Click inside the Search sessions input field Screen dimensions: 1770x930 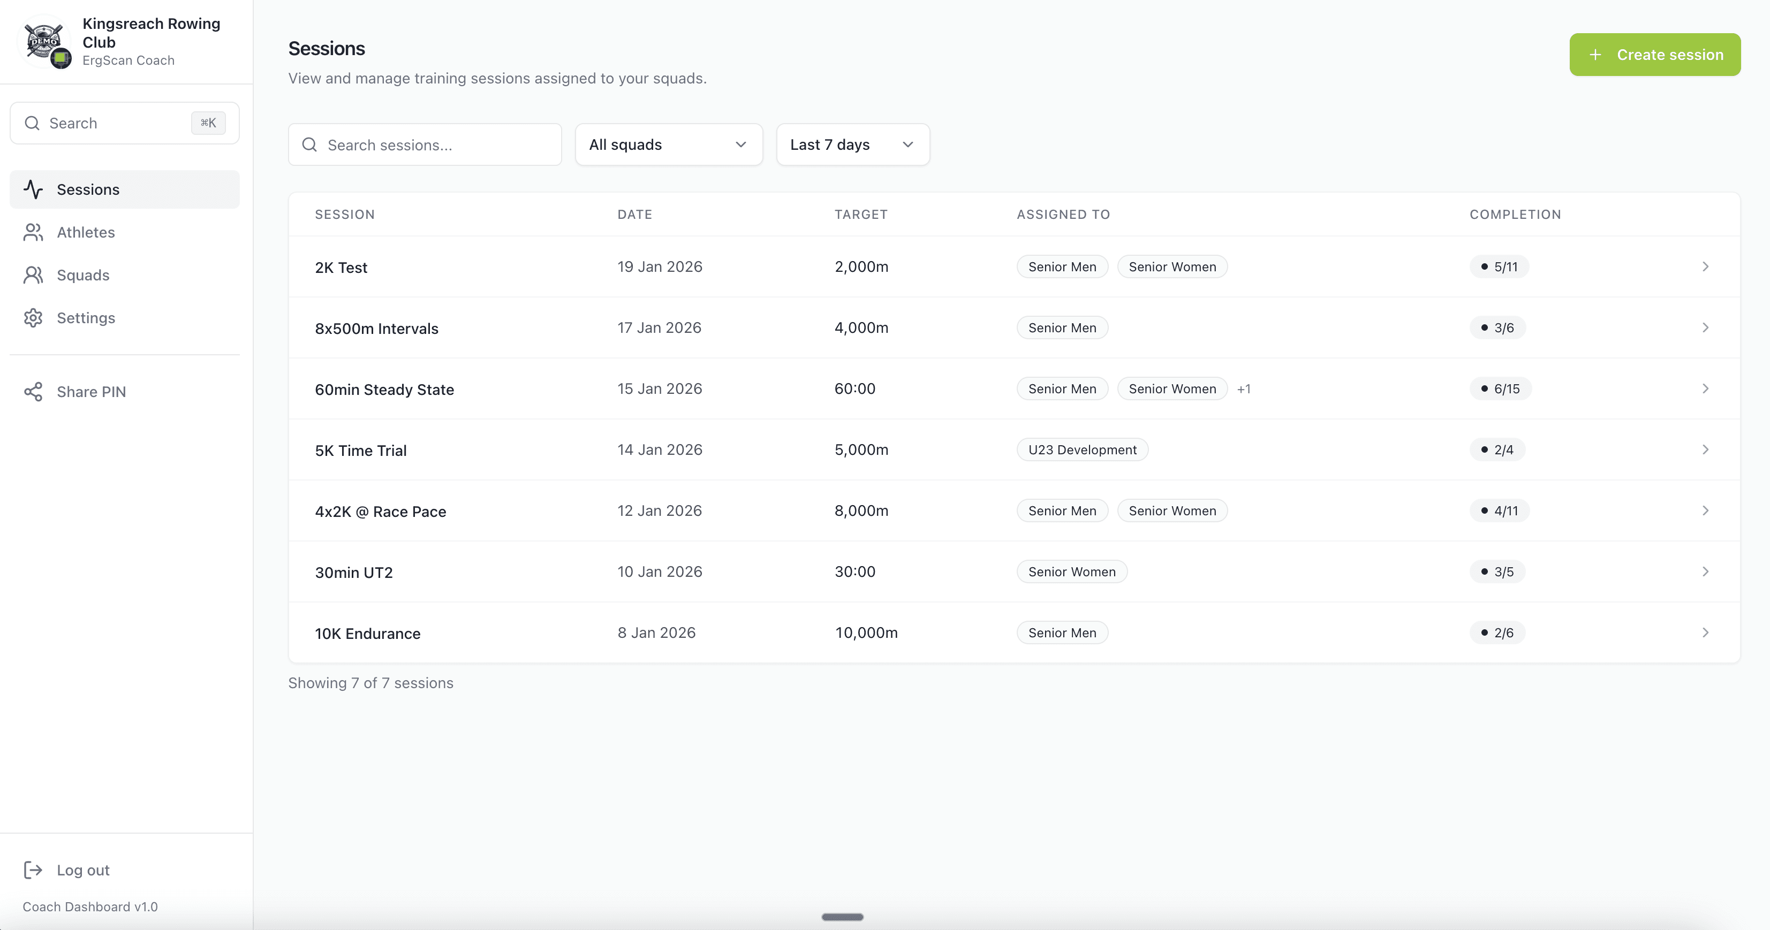tap(426, 145)
